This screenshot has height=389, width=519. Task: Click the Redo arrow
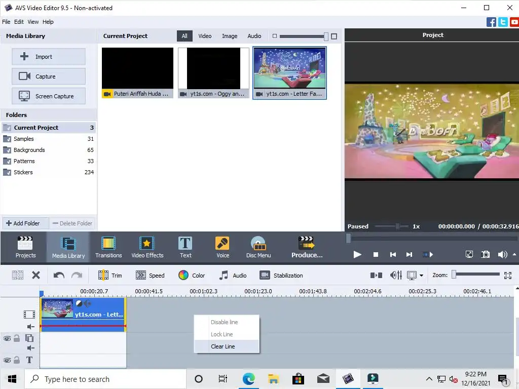tap(77, 275)
